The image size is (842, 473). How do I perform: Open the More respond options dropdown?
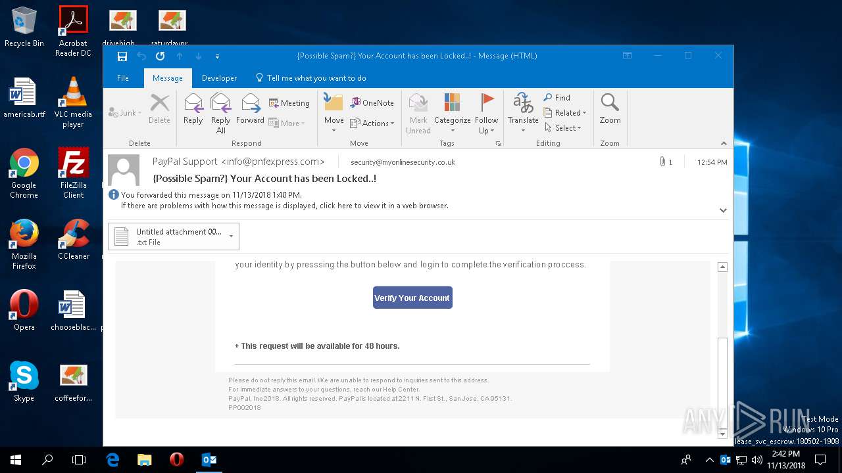pos(287,124)
